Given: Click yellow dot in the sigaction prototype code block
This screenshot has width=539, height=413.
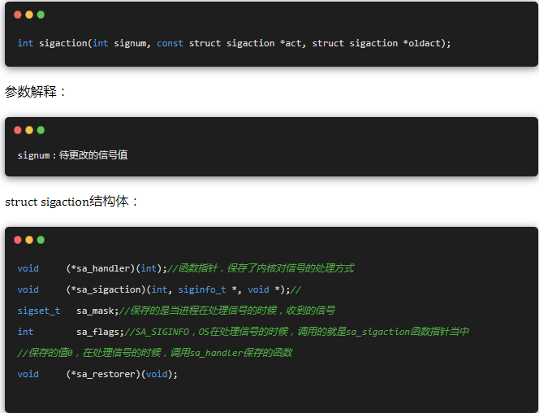Looking at the screenshot, I should pos(29,15).
